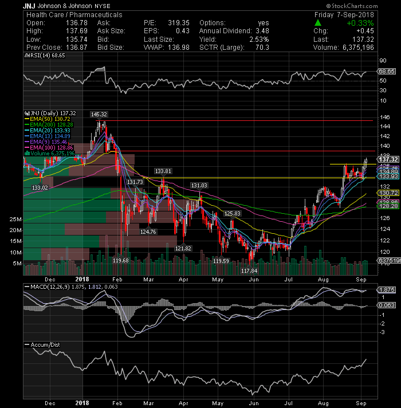Click the 25M volume scale label
The height and width of the screenshot is (408, 401).
(x=15, y=219)
